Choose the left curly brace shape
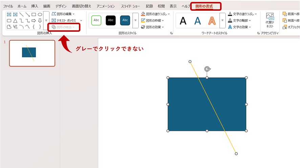 [x=34, y=27]
